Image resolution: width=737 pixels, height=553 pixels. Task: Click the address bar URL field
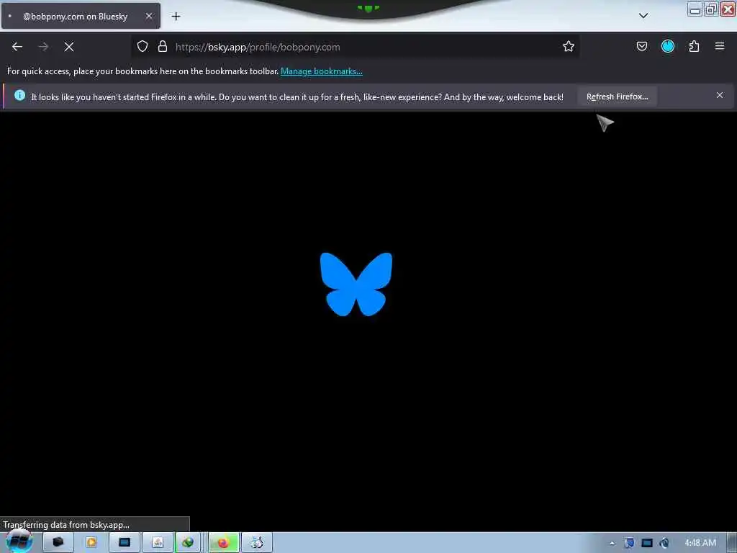click(357, 47)
